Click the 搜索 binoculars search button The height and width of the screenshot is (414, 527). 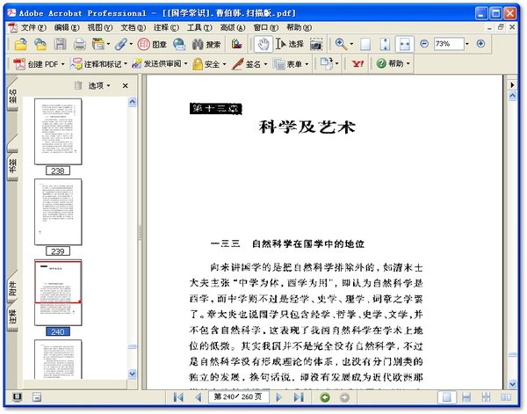tap(206, 44)
